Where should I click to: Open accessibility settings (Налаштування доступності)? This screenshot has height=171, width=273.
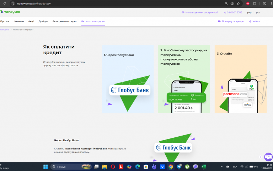tap(200, 12)
